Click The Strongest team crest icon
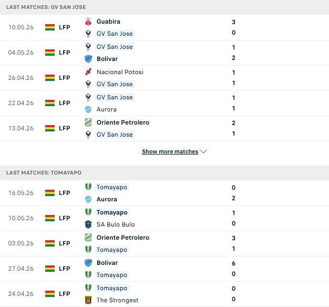329x307 pixels. (x=88, y=300)
